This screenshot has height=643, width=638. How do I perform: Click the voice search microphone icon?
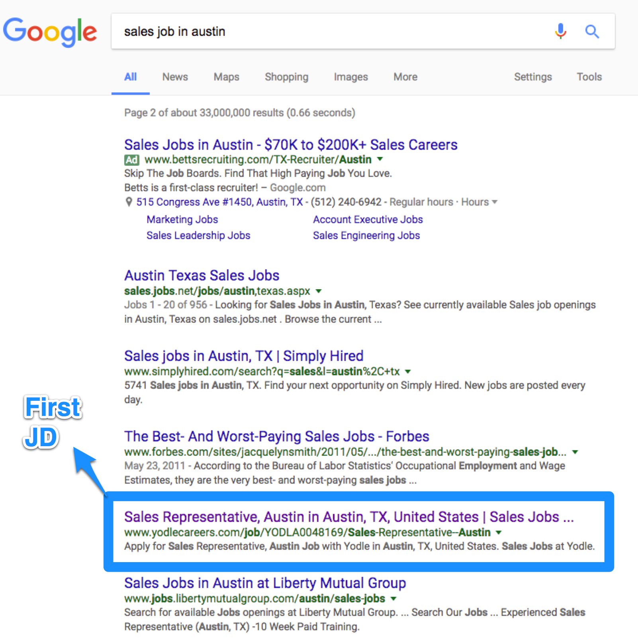click(x=560, y=31)
